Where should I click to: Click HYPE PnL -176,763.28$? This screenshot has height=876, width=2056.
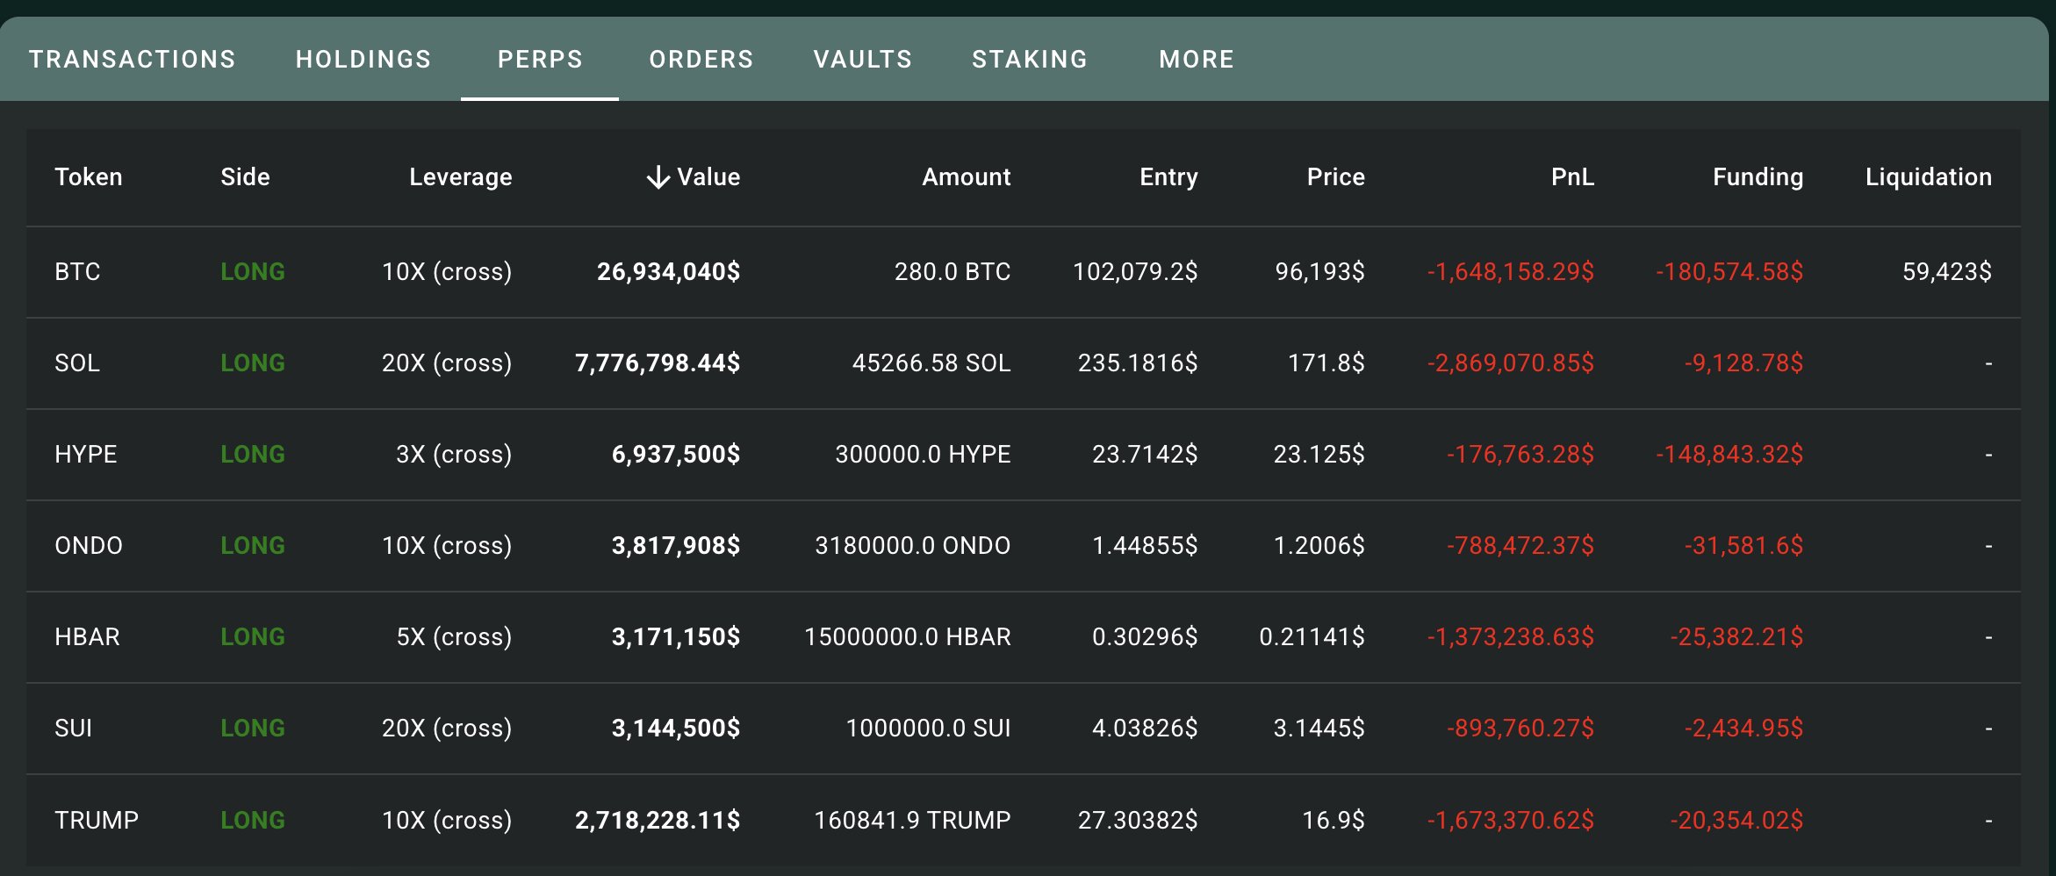click(1520, 455)
